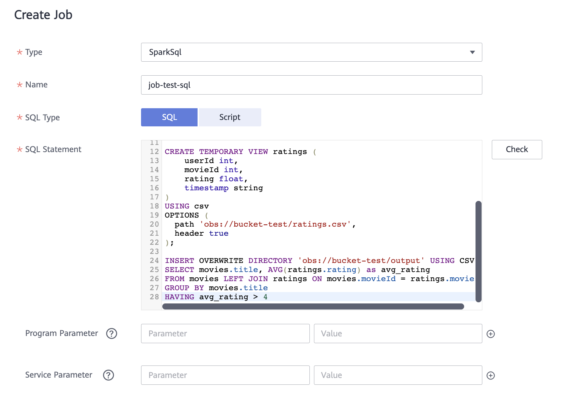
Task: Add another Service Parameter row with plus icon
Action: 491,375
